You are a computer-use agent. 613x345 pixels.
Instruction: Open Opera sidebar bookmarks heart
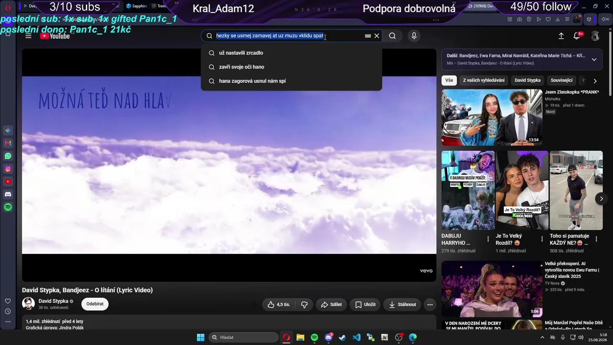tap(8, 301)
